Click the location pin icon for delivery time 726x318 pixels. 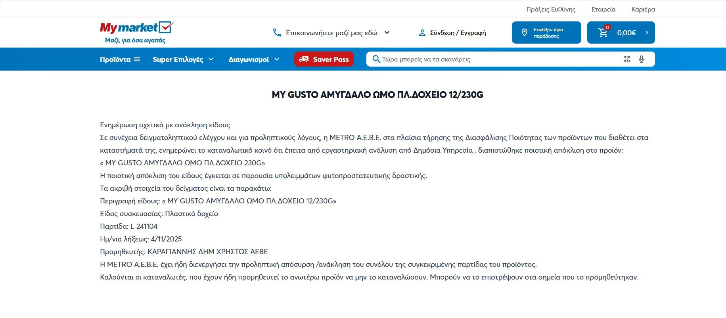524,33
